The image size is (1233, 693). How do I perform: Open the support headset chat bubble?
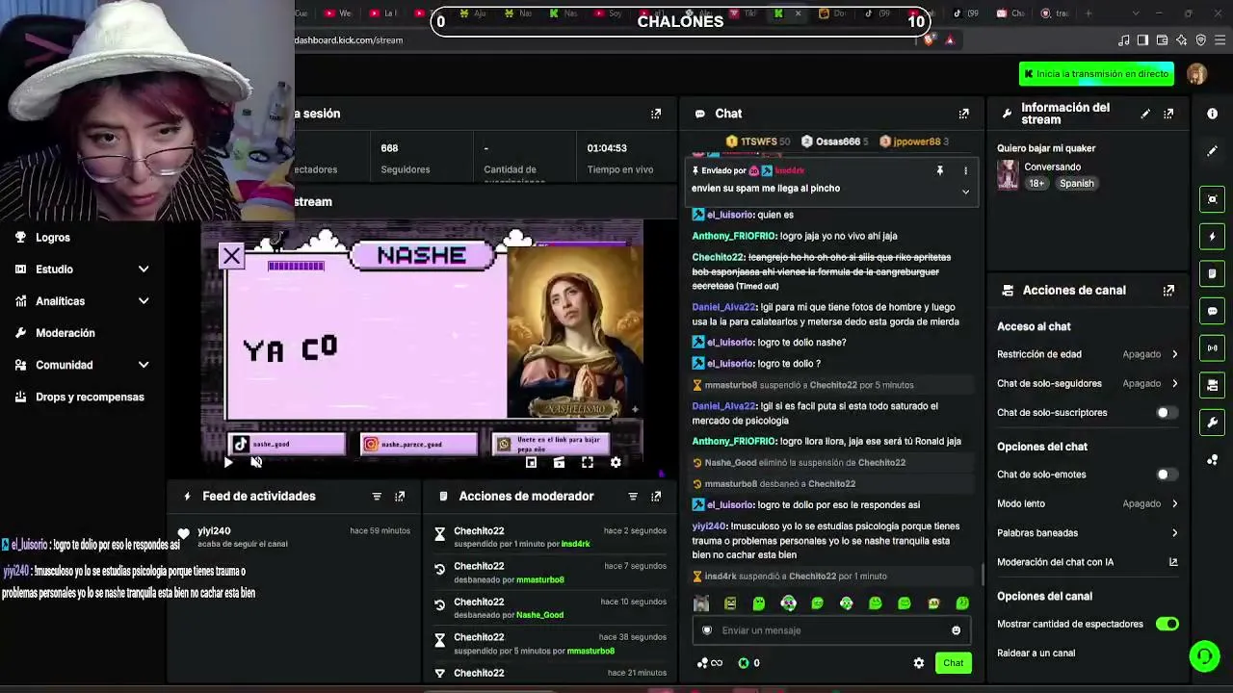tap(1204, 656)
